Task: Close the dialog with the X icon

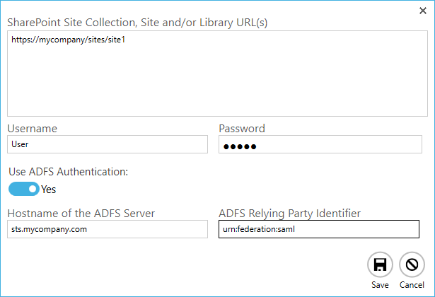Action: pyautogui.click(x=423, y=11)
